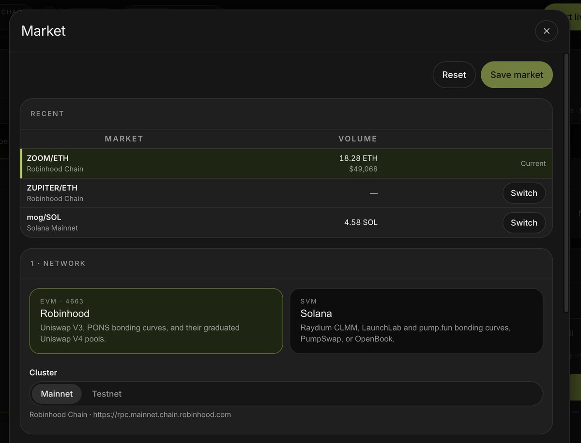Click the ZOOM/ETH market name

[x=47, y=158]
